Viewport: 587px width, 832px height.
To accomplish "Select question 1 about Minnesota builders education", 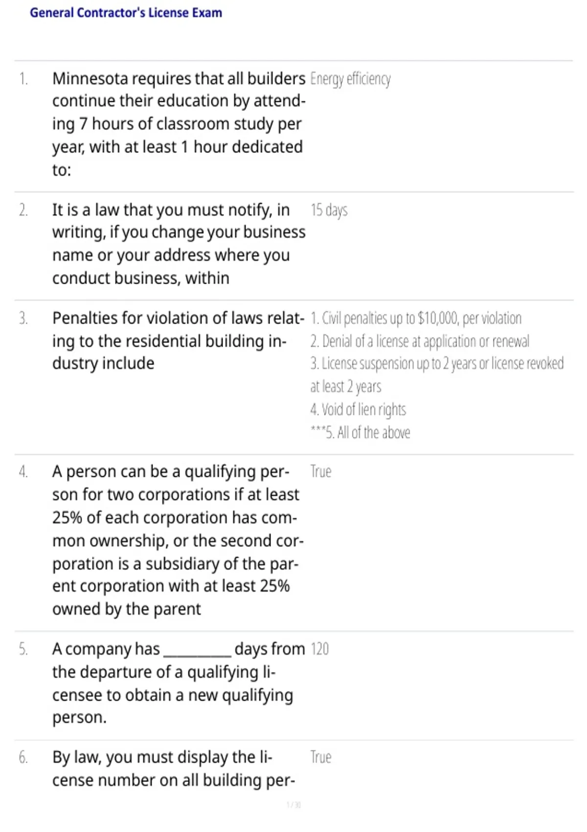I will (179, 124).
